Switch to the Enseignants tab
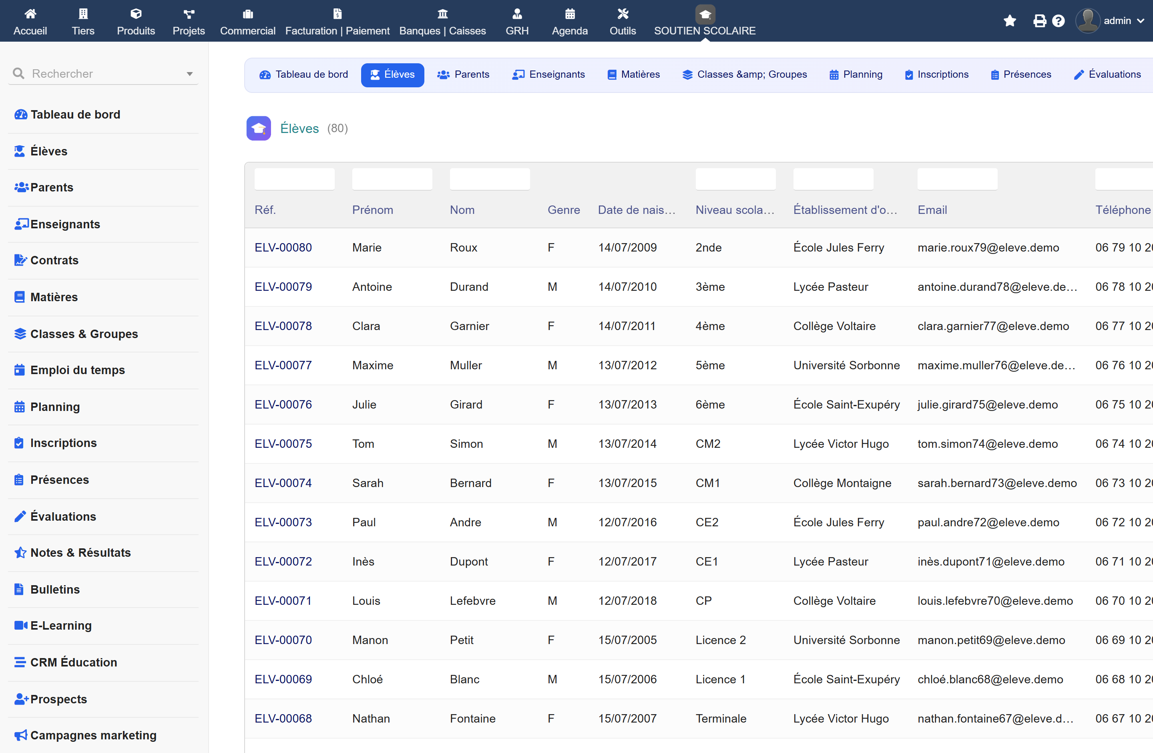Viewport: 1153px width, 753px height. pos(549,74)
